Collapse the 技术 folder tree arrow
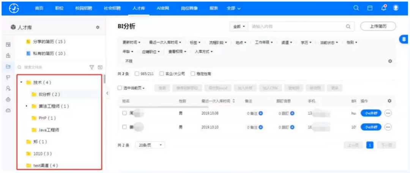 point(21,82)
